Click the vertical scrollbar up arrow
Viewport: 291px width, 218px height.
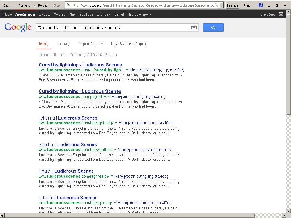tap(289, 12)
